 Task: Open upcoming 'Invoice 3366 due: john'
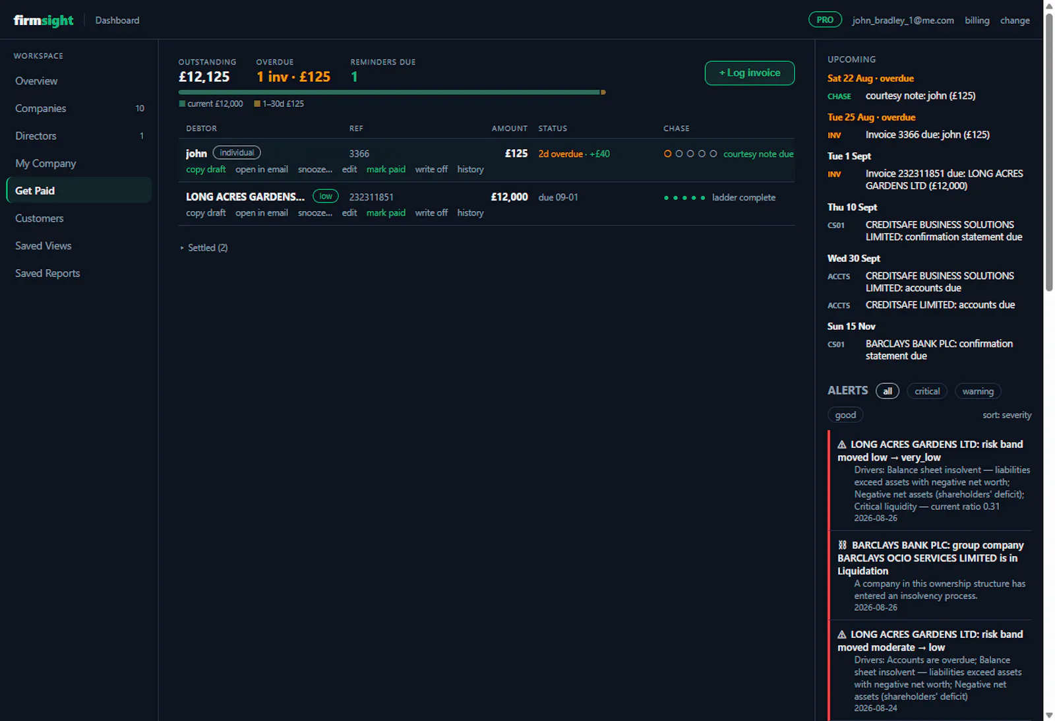(928, 135)
